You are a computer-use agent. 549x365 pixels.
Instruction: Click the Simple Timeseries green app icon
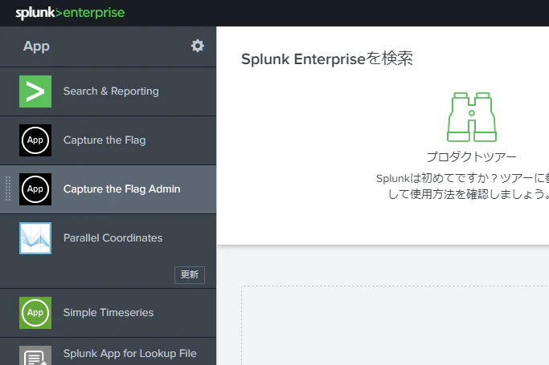[35, 313]
